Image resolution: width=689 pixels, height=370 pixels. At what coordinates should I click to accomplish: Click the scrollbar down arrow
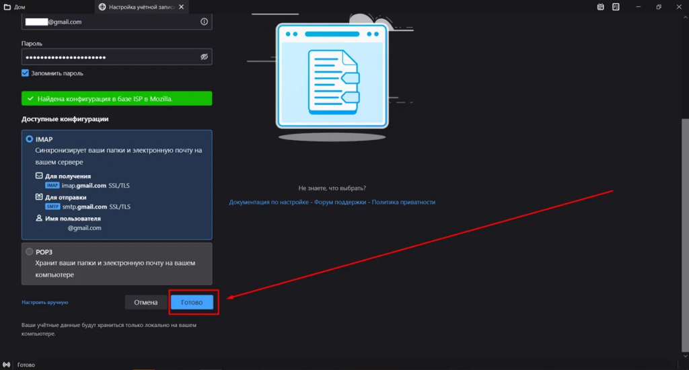point(685,356)
